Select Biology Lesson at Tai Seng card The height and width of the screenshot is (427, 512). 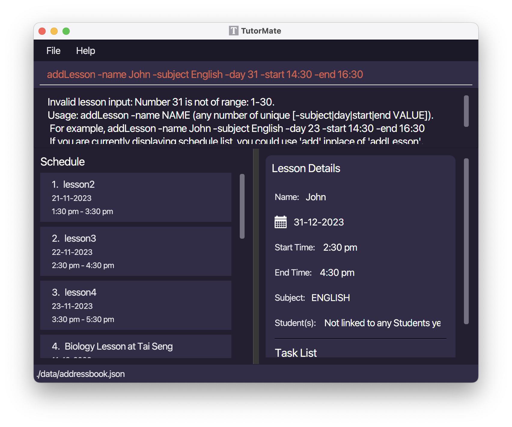point(136,346)
